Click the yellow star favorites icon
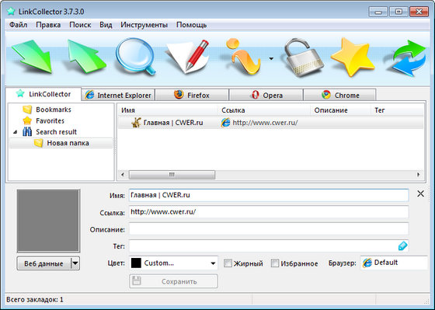 [353, 57]
